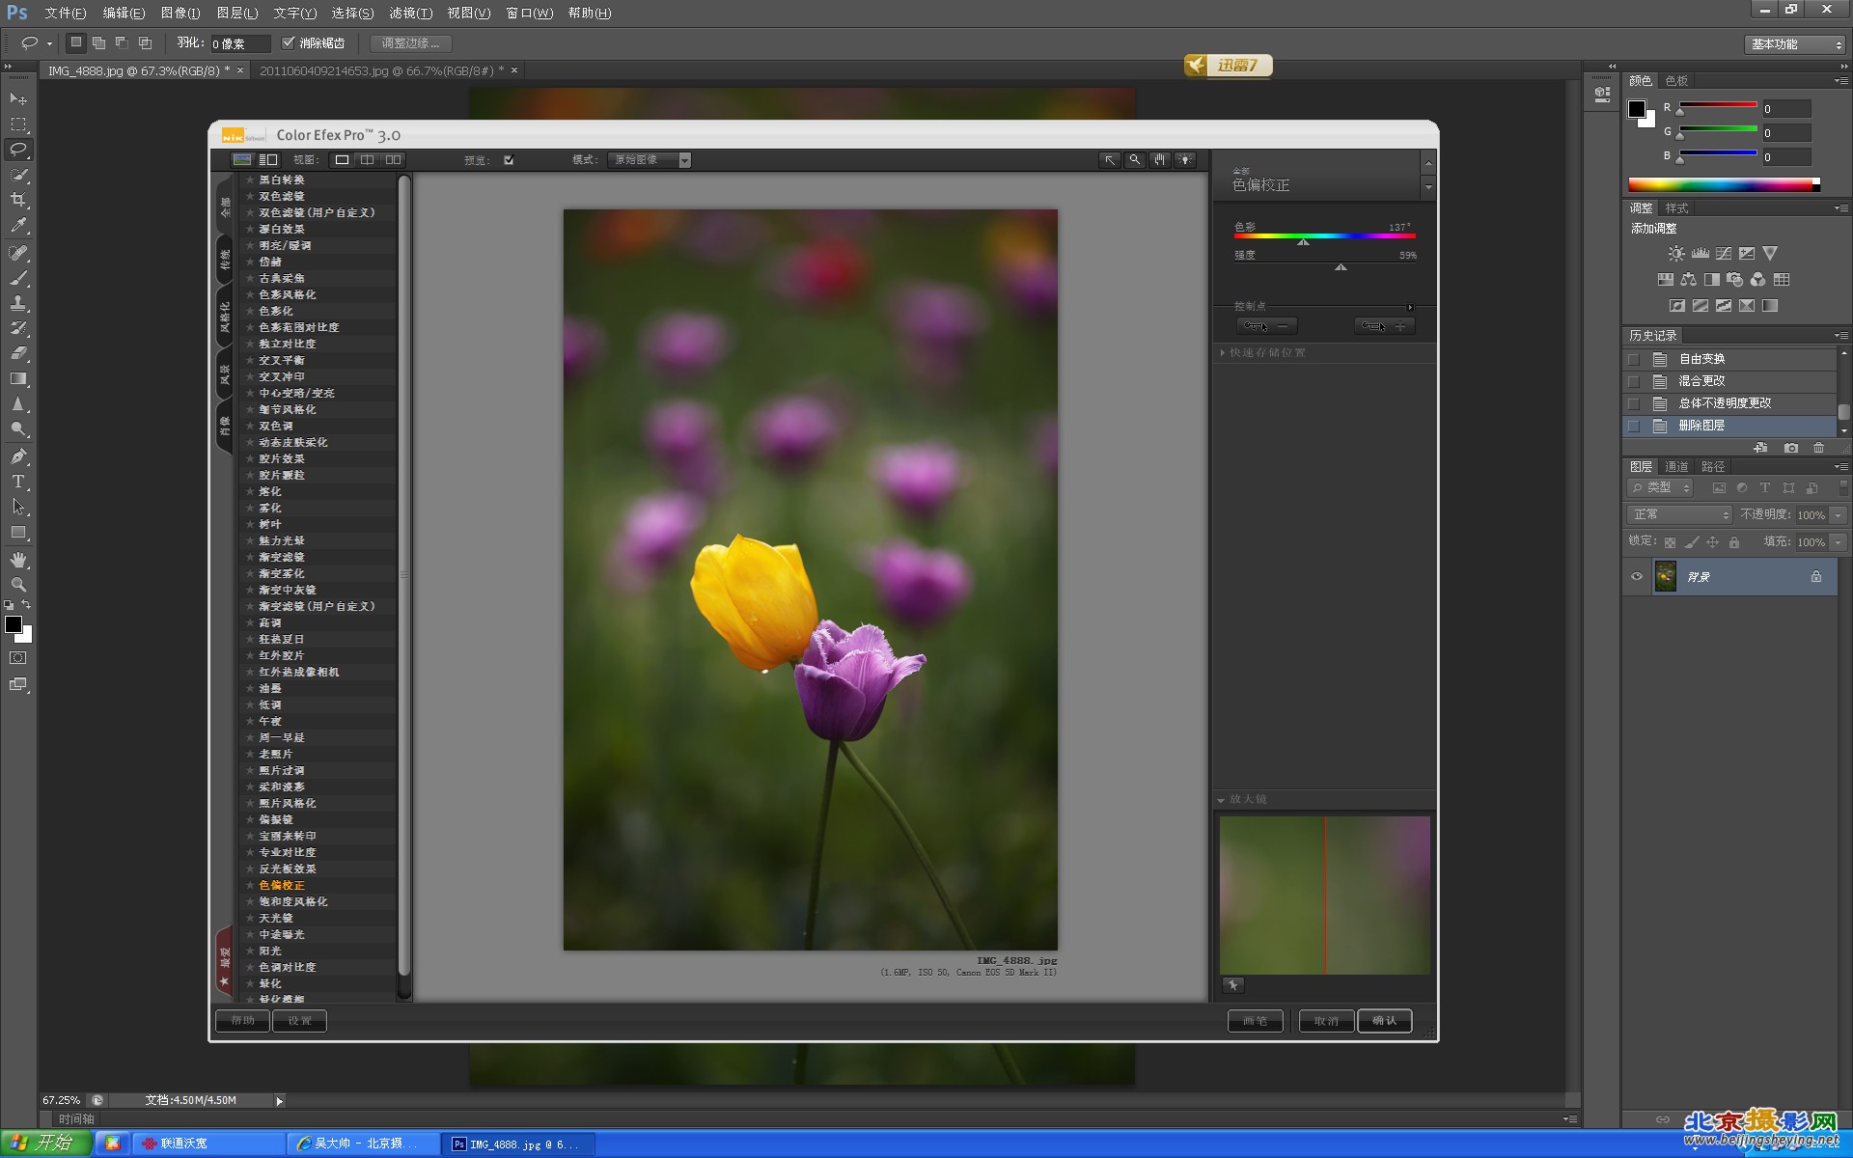Switch to the 通道 tab
The image size is (1853, 1158).
[1677, 467]
